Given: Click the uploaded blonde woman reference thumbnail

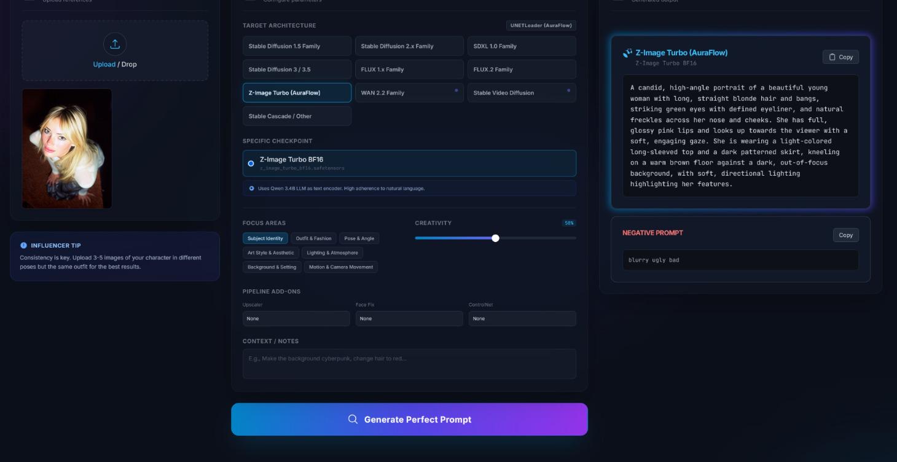Looking at the screenshot, I should coord(67,149).
